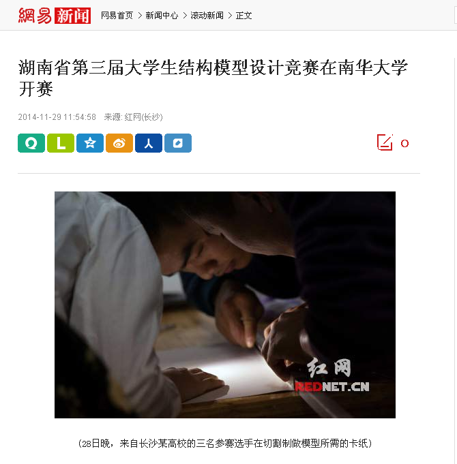Click the 红网(长沙) source link
457x464 pixels.
point(144,117)
